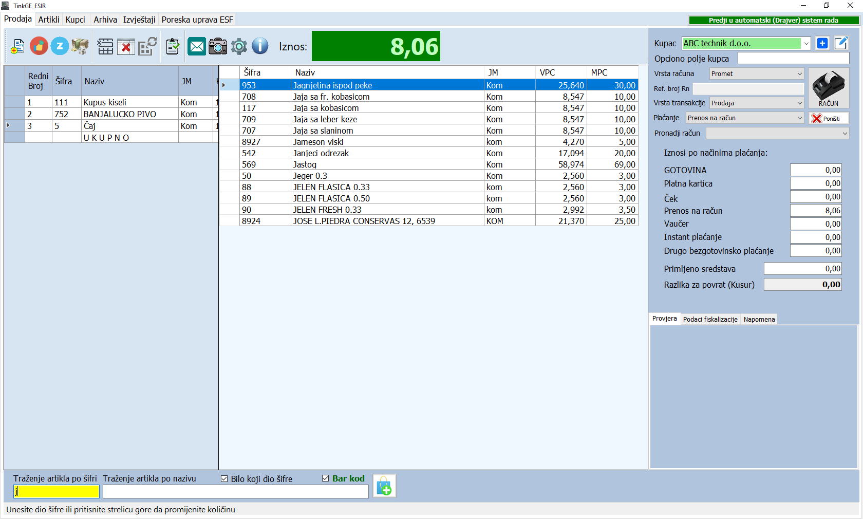Open the Artikli menu
The width and height of the screenshot is (863, 519).
point(49,20)
